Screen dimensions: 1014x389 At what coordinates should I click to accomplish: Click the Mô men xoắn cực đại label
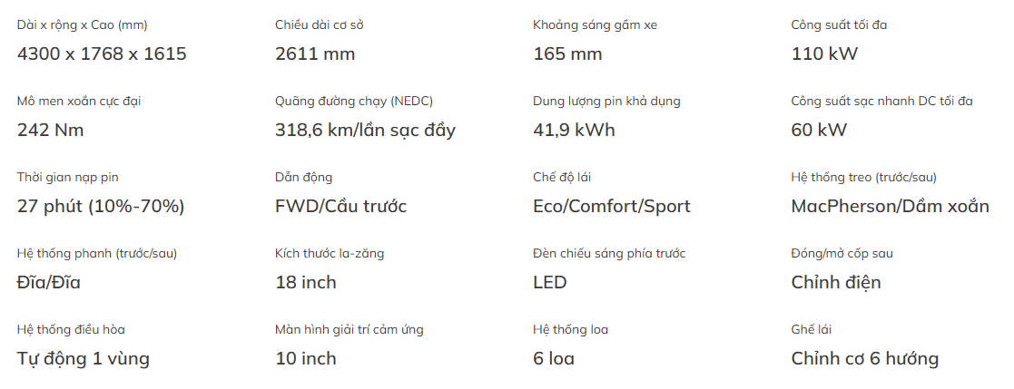click(x=79, y=102)
